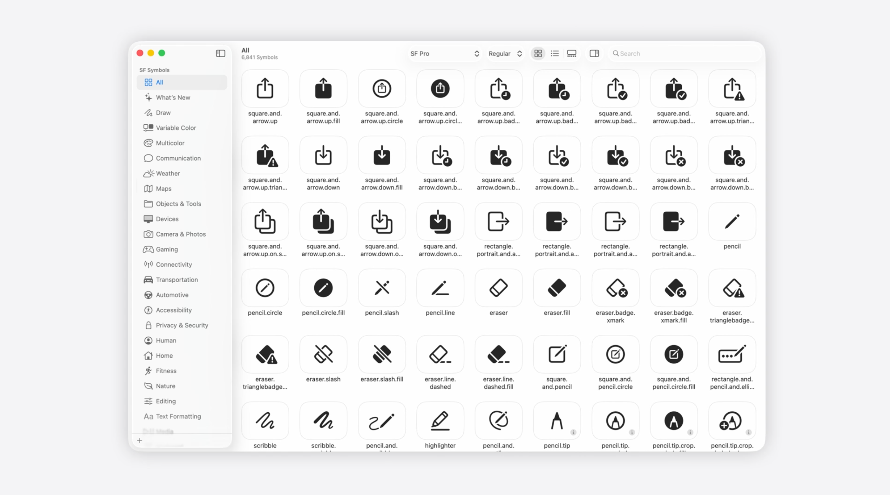The width and height of the screenshot is (890, 495).
Task: Switch to list view mode
Action: (555, 53)
